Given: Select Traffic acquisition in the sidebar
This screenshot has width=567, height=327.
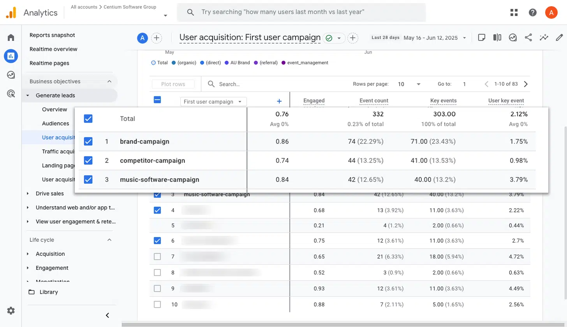Looking at the screenshot, I should [58, 151].
